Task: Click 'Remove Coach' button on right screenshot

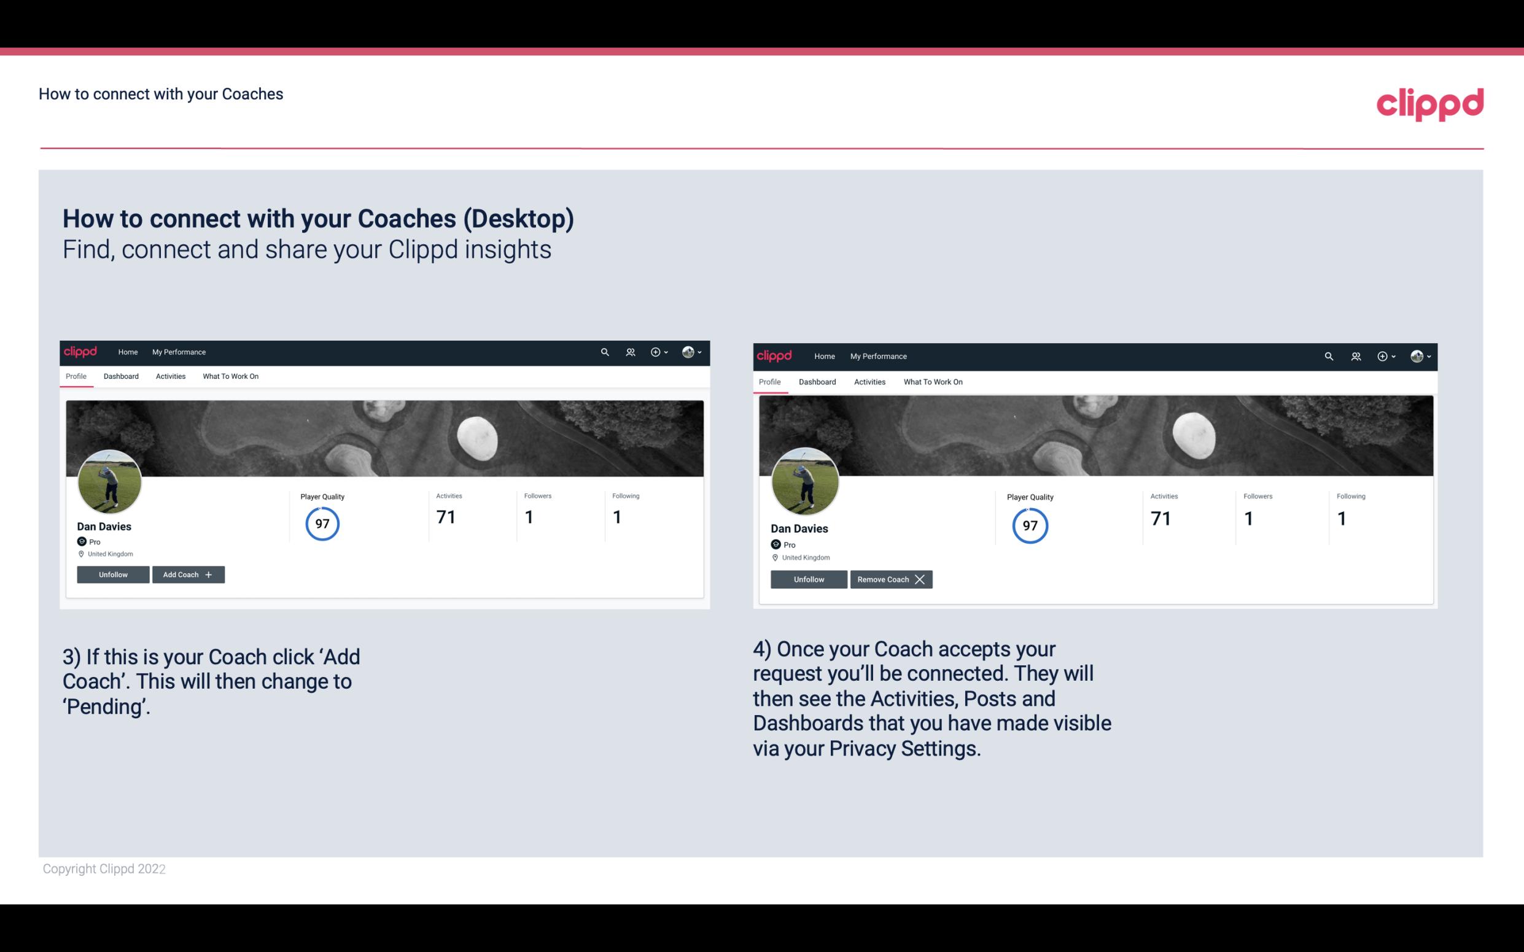Action: pyautogui.click(x=890, y=579)
